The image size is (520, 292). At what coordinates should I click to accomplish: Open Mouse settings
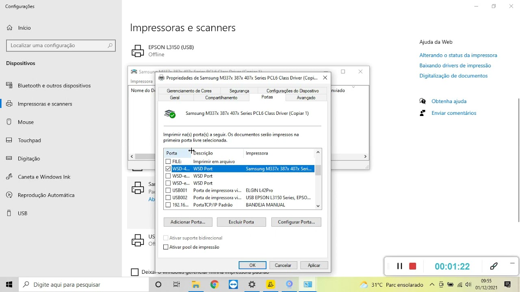[26, 122]
